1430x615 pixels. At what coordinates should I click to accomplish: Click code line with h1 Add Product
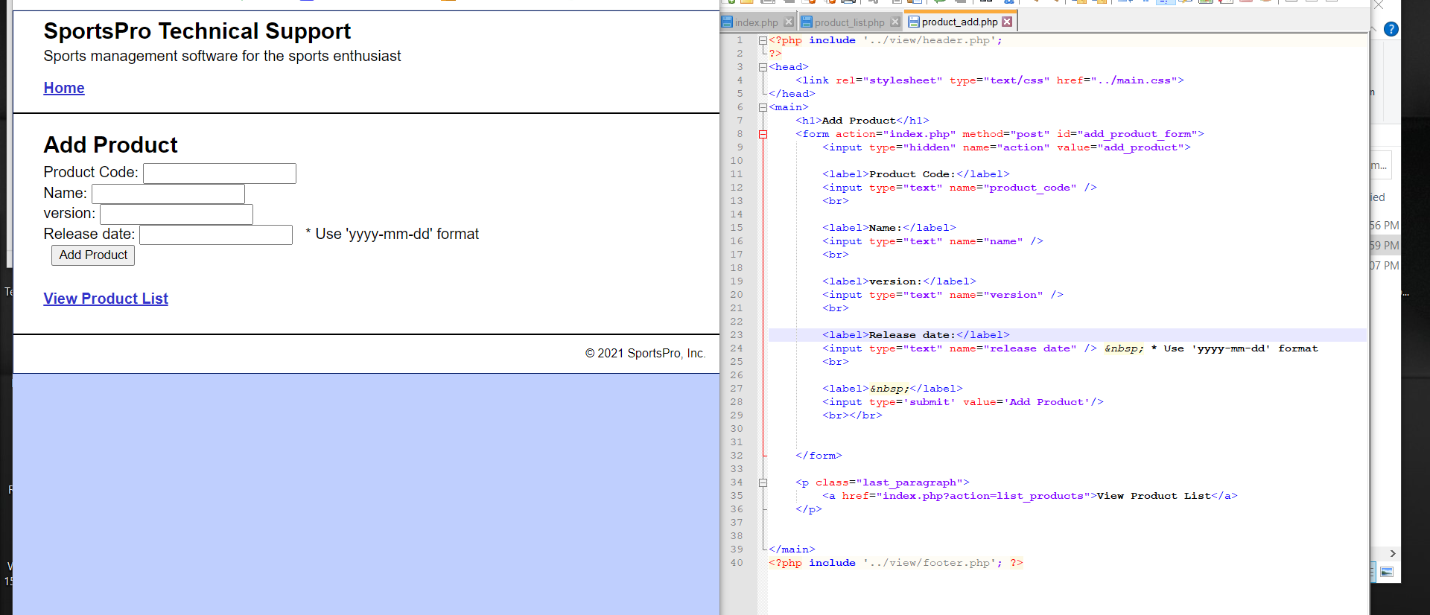coord(862,121)
